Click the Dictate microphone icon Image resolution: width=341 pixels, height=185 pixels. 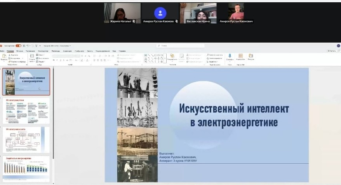(230, 57)
